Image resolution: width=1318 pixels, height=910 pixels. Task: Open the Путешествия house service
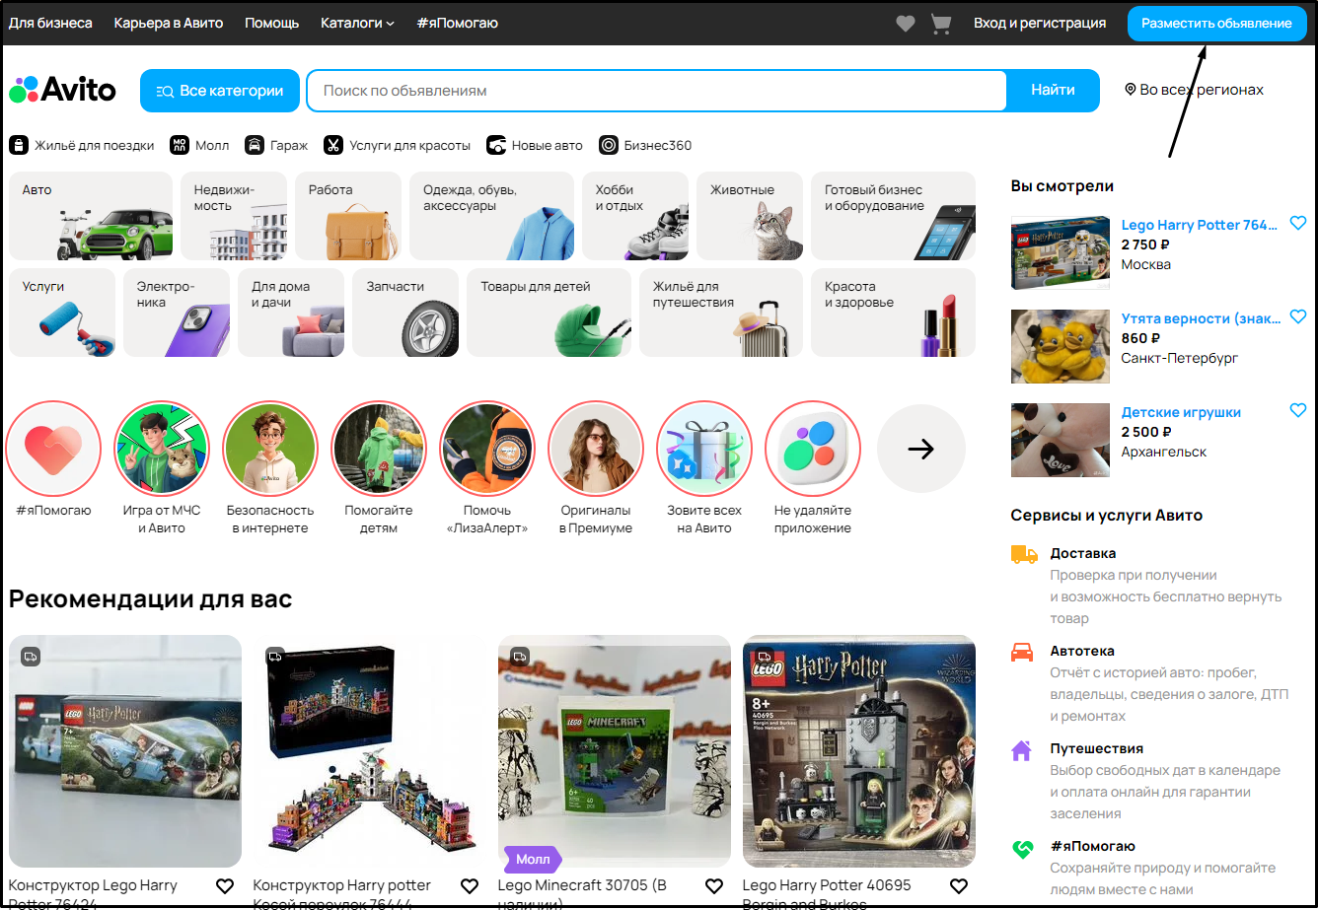pos(1021,749)
